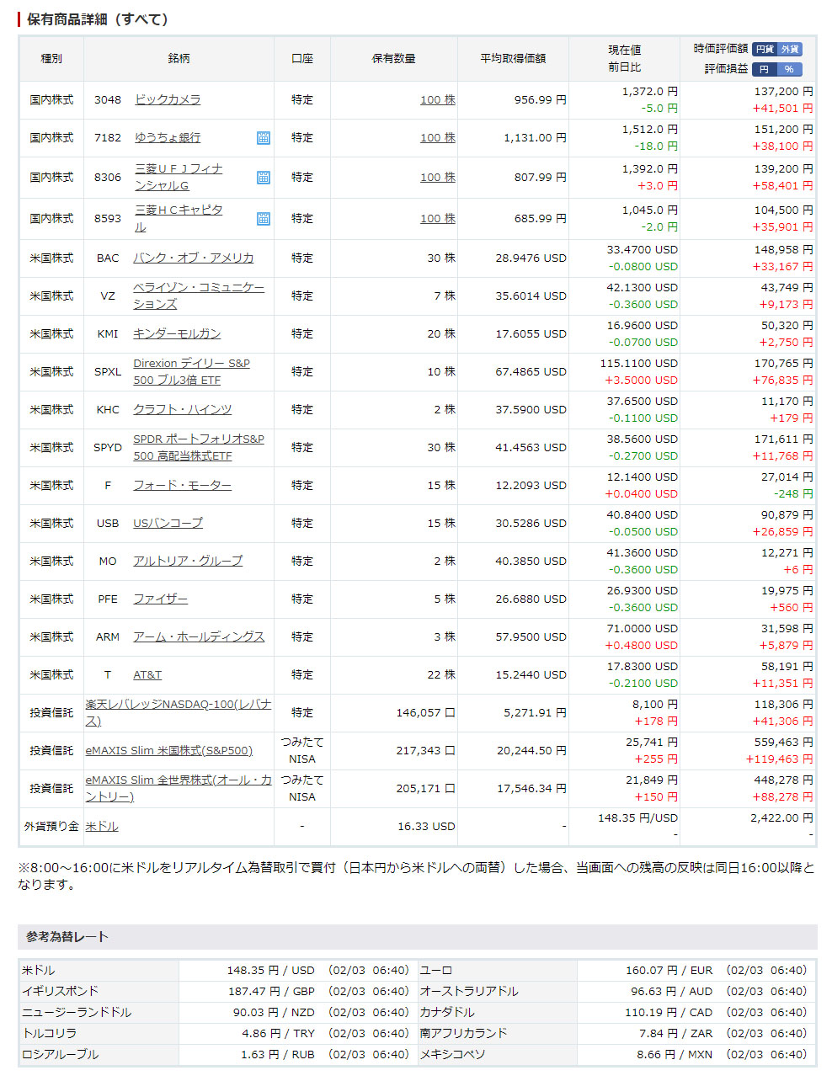The height and width of the screenshot is (1081, 832).
Task: Click calendar icon beside ゆうちょ銀行
Action: pyautogui.click(x=263, y=138)
